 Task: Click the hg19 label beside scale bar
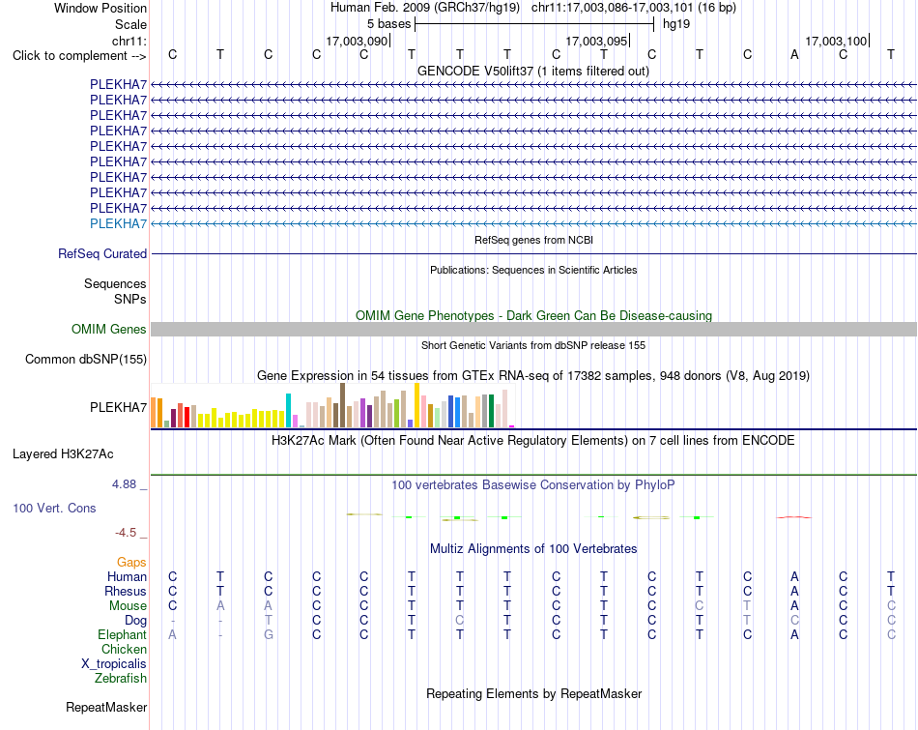(676, 24)
